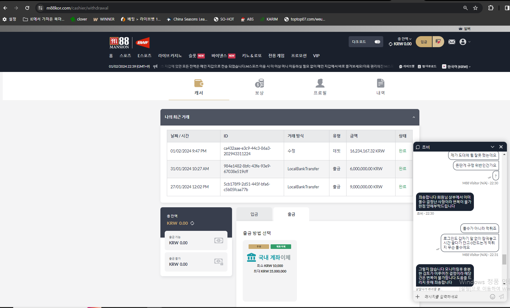
Task: Open the 내역 history section
Action: point(381,87)
